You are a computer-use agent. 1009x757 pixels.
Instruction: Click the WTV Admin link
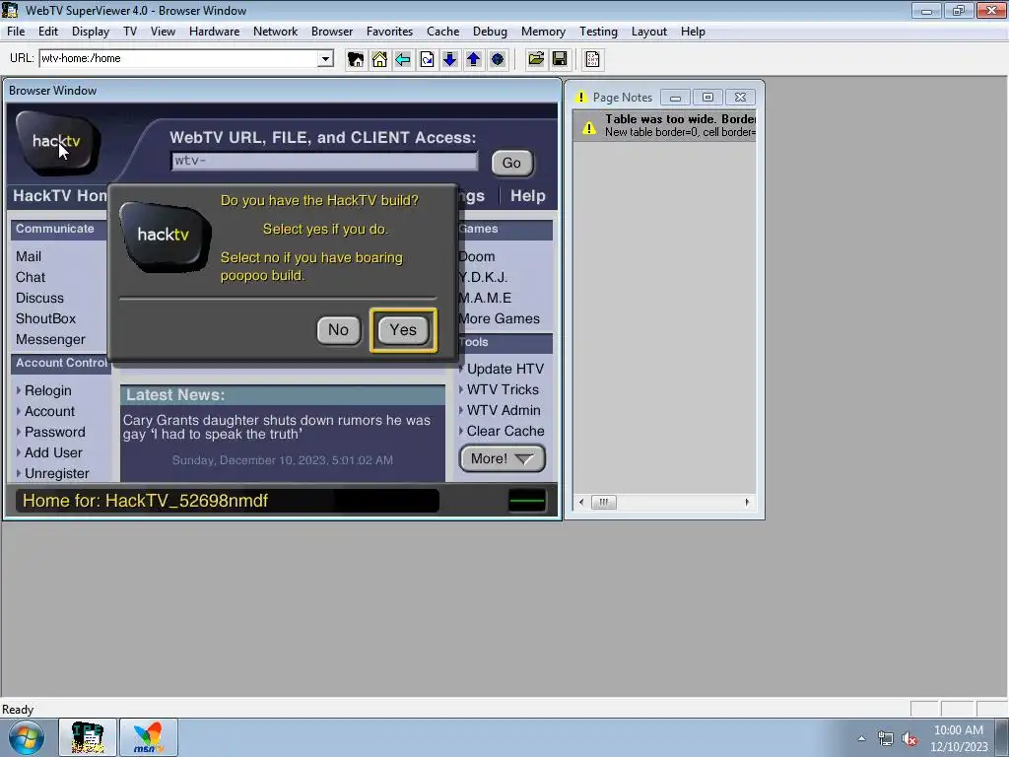(x=504, y=410)
